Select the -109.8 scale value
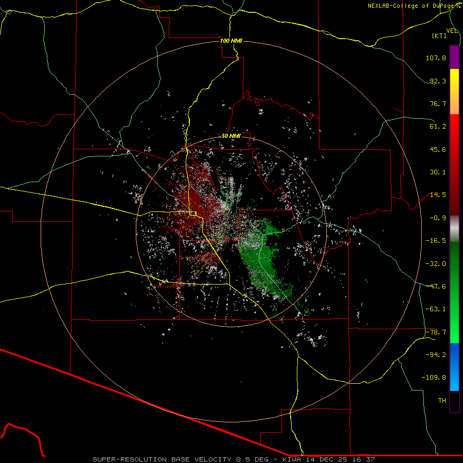The width and height of the screenshot is (463, 463). 434,378
